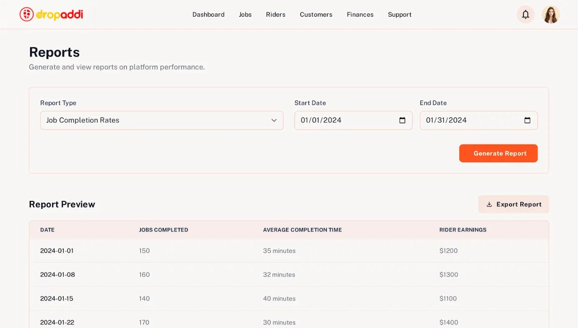
Task: Click the 40 minutes cell
Action: click(x=279, y=299)
